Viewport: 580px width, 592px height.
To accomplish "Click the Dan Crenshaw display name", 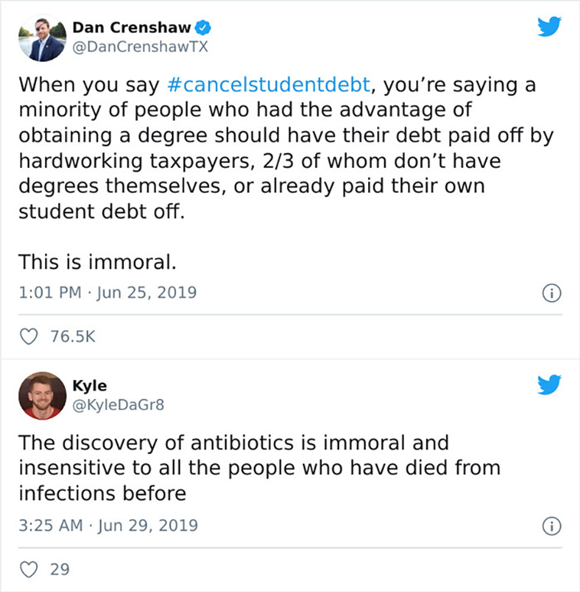I will pos(132,28).
